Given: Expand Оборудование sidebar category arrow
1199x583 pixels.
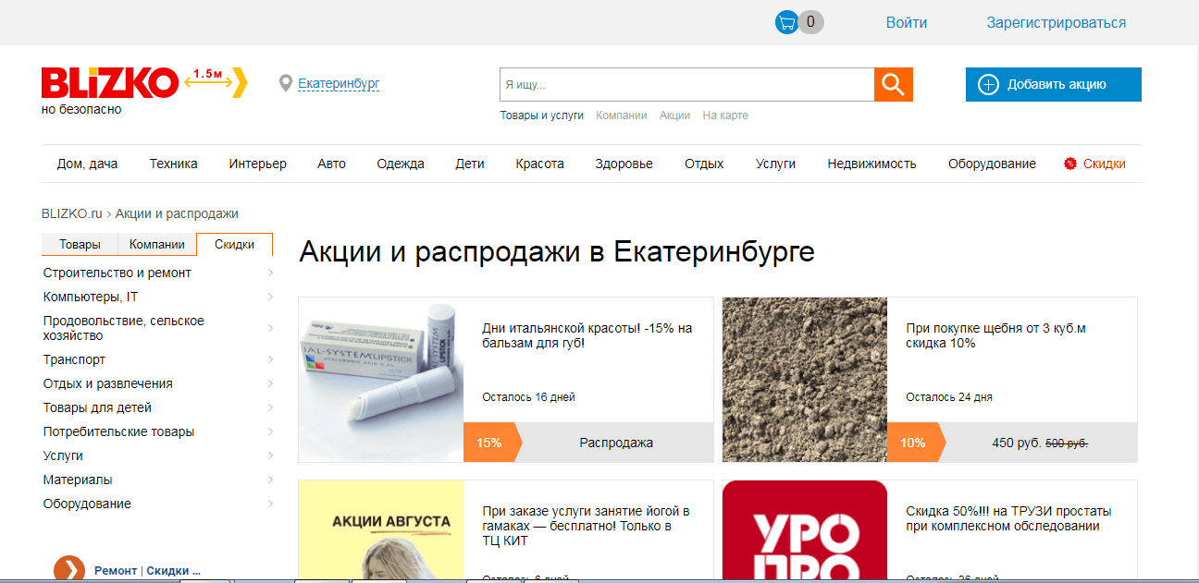Looking at the screenshot, I should tap(270, 504).
